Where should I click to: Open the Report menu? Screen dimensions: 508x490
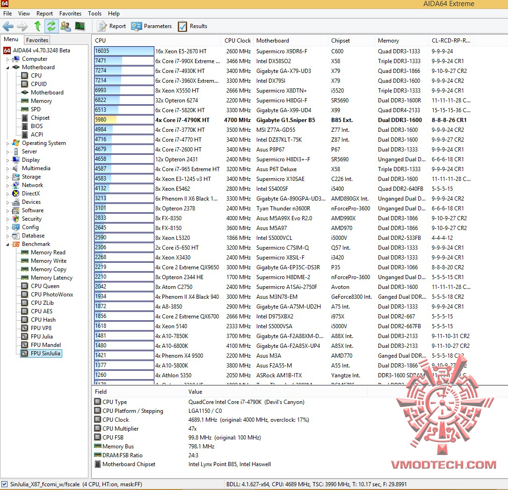pos(44,13)
